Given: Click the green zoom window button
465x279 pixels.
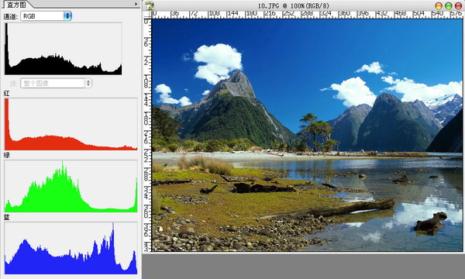Looking at the screenshot, I should (449, 5).
